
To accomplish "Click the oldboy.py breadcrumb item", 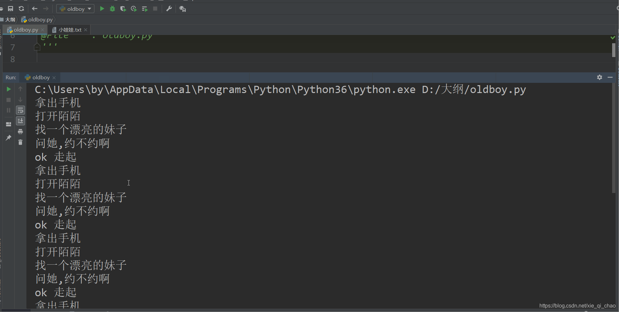I will pyautogui.click(x=37, y=20).
